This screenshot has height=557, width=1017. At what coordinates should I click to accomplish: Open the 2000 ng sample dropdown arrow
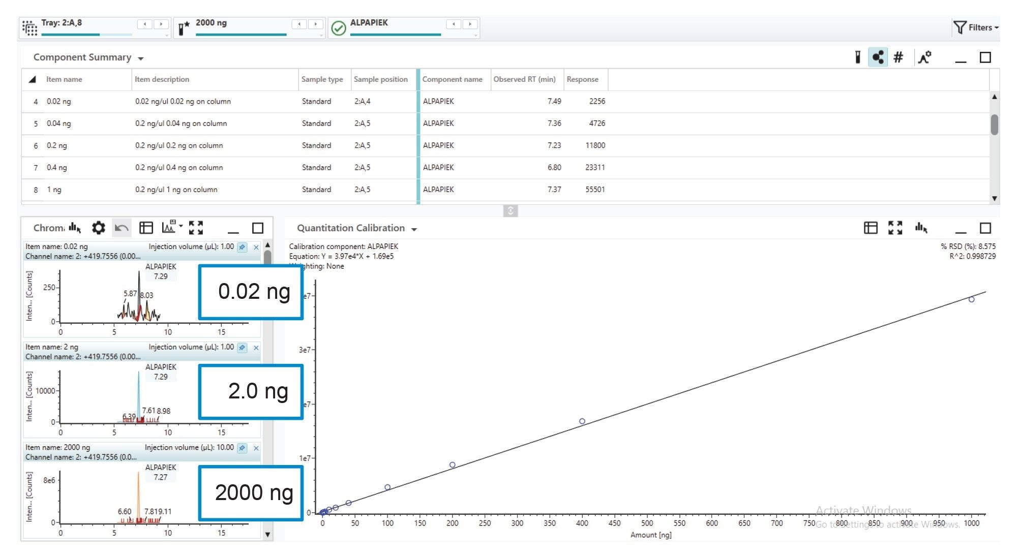(x=321, y=36)
